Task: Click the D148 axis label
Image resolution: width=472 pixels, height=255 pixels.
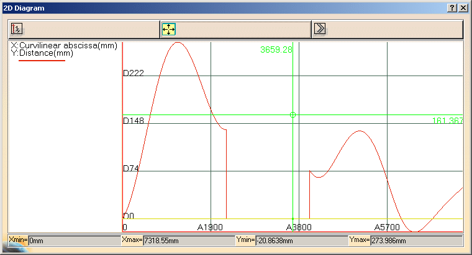Action: pos(134,121)
